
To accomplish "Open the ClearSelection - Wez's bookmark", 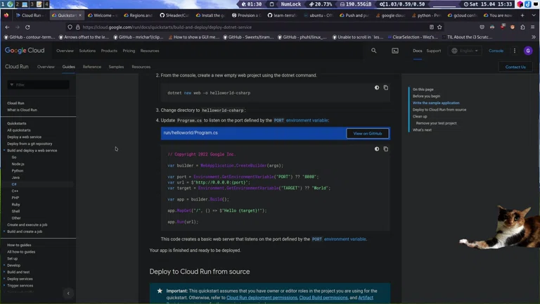I will click(x=413, y=37).
